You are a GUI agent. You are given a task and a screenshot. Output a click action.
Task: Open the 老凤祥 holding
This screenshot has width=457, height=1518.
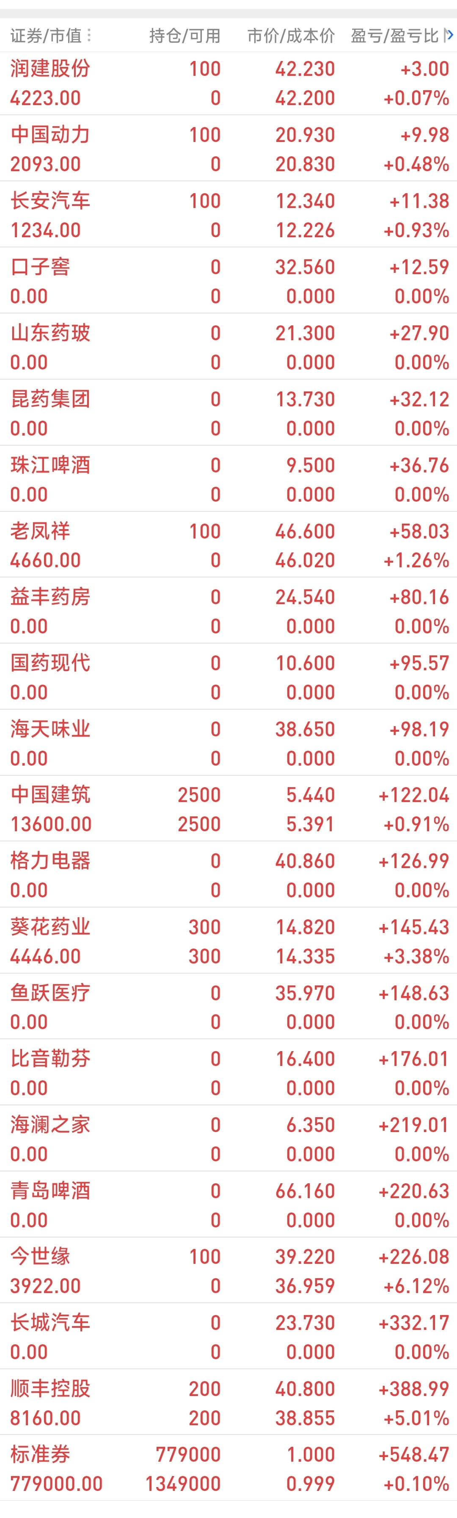228,545
